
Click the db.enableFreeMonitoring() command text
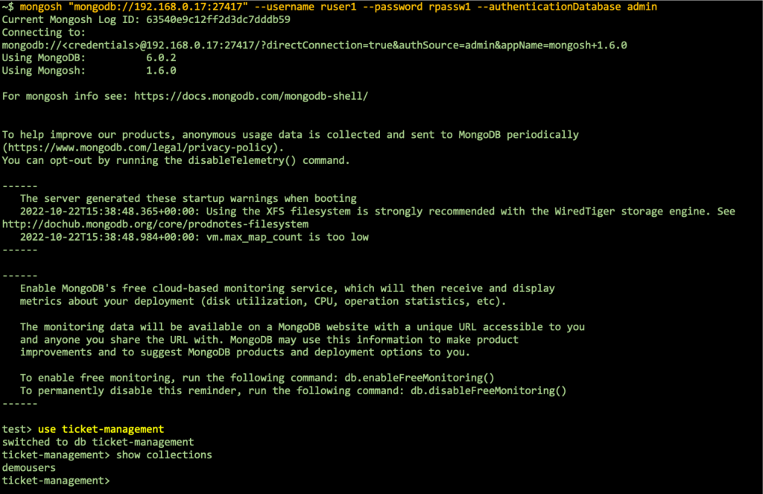(x=420, y=379)
